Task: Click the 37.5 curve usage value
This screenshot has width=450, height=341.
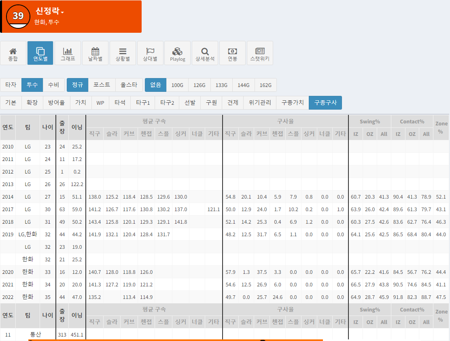Action: (262, 272)
